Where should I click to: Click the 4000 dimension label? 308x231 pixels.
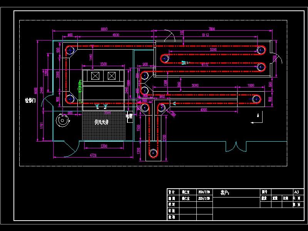click(204, 110)
